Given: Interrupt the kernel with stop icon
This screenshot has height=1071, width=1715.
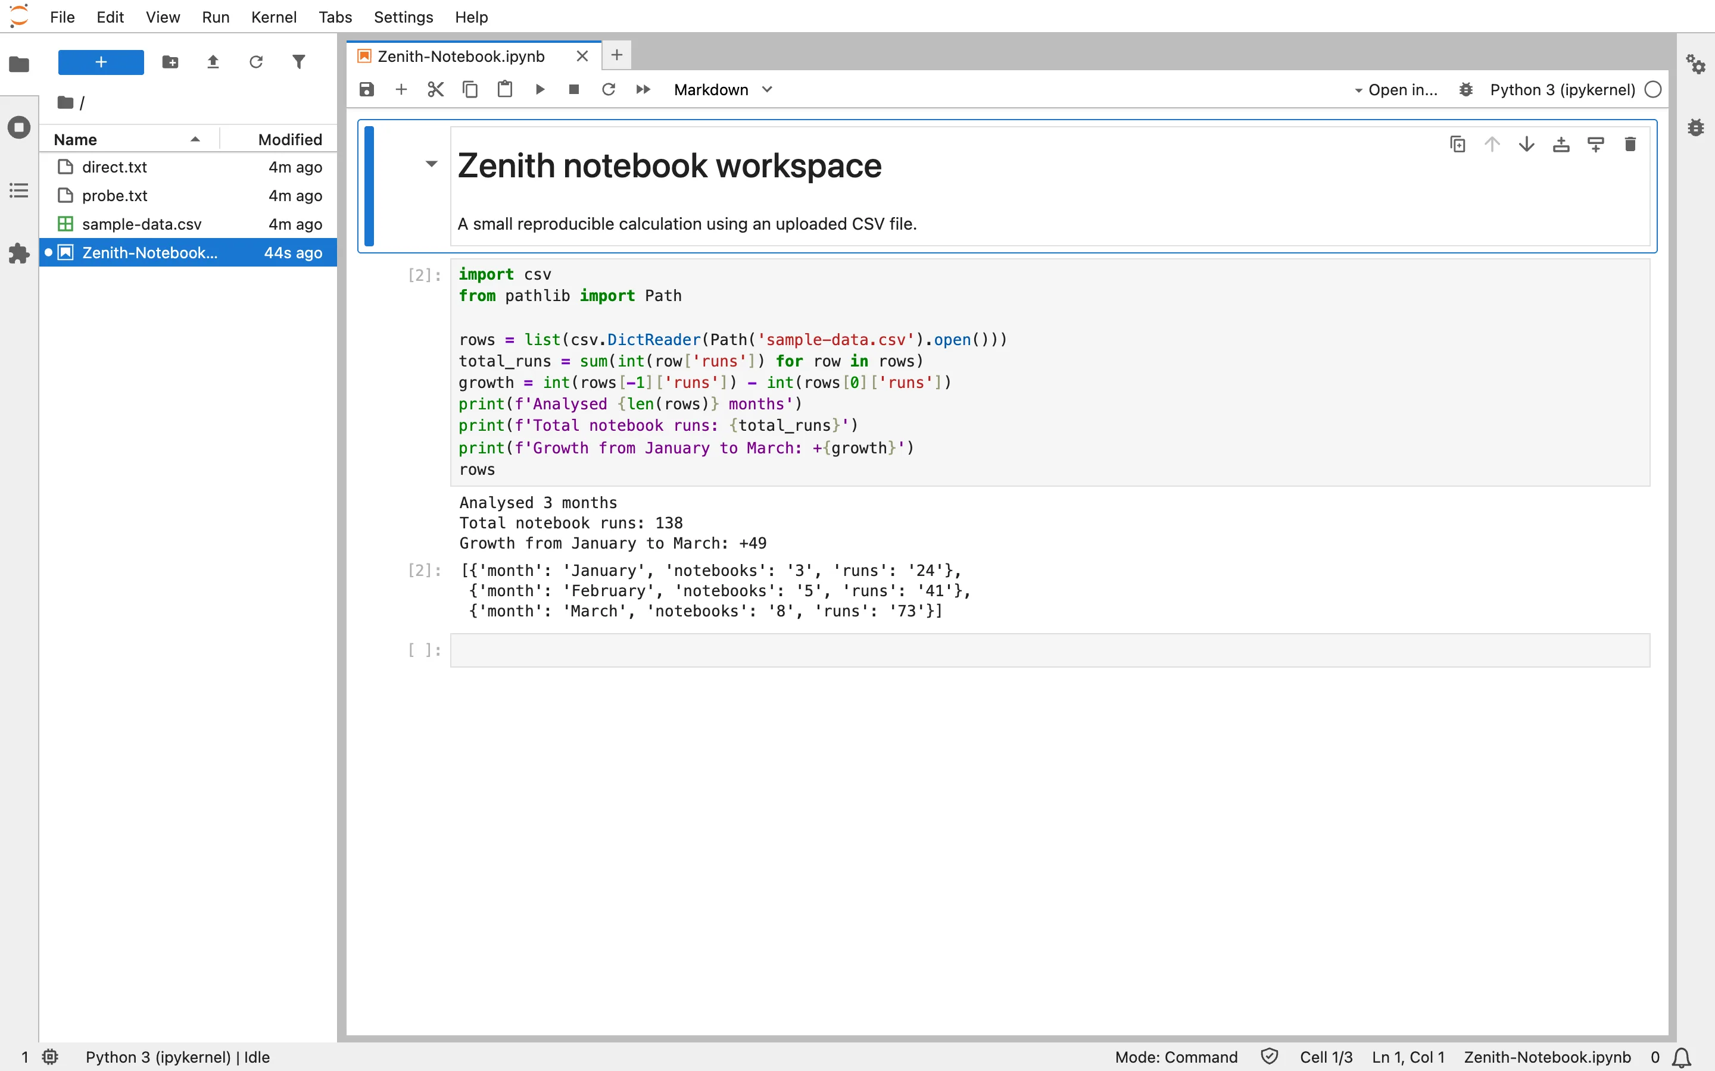Looking at the screenshot, I should pos(574,89).
